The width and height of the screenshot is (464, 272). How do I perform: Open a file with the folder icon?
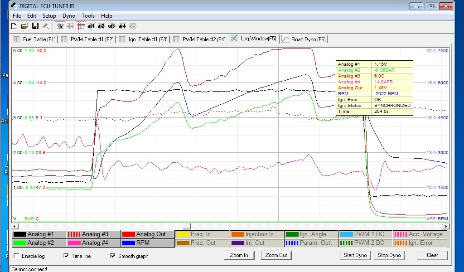click(24, 26)
